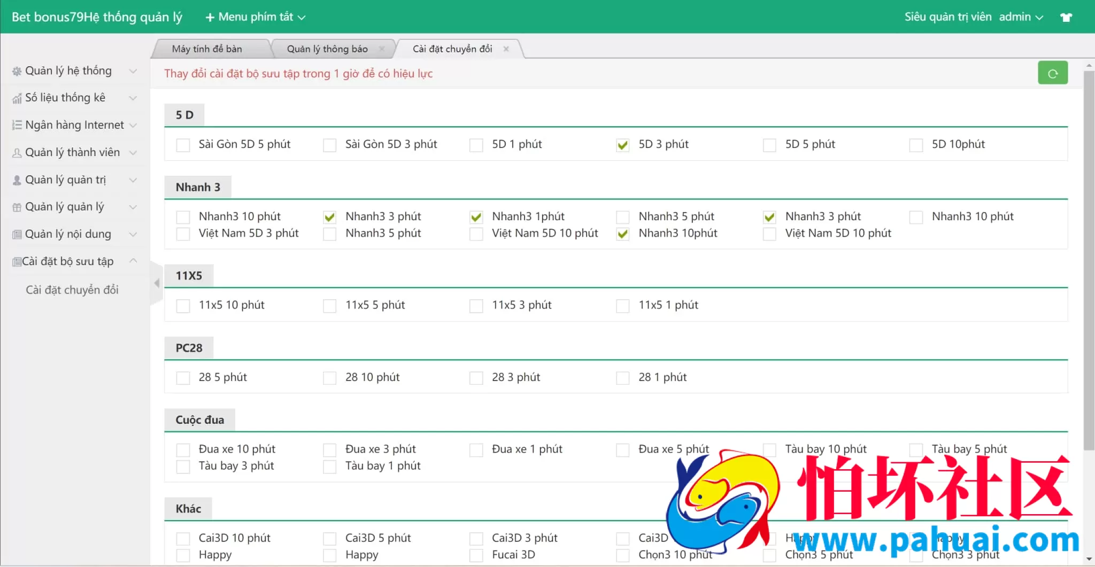
Task: Uncheck the 5D 3 phút checkbox
Action: pos(622,145)
